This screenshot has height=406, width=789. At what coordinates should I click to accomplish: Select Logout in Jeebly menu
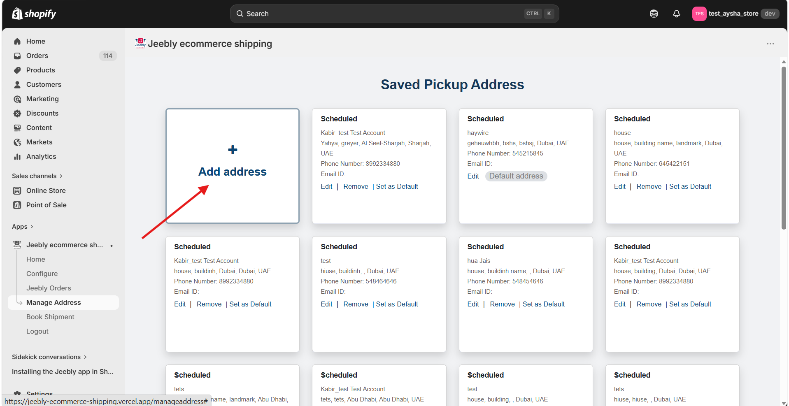(37, 331)
